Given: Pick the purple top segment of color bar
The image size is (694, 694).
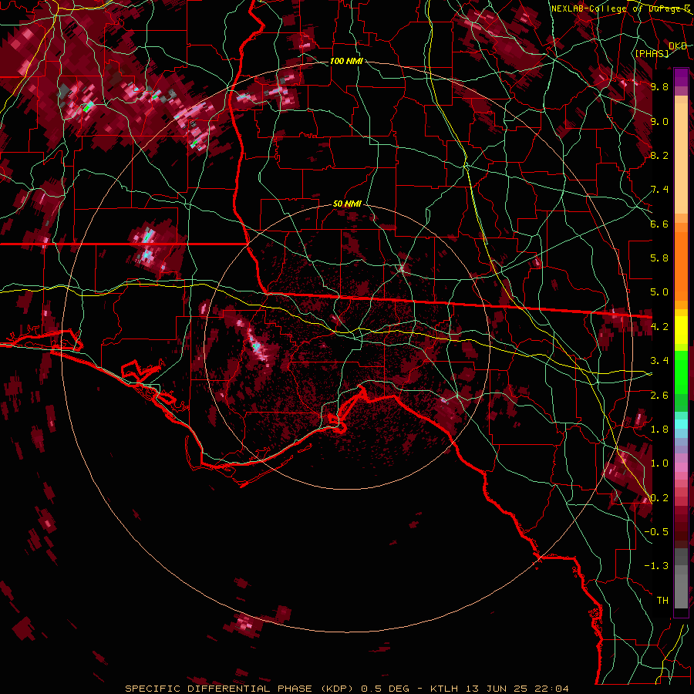Looking at the screenshot, I should (681, 77).
